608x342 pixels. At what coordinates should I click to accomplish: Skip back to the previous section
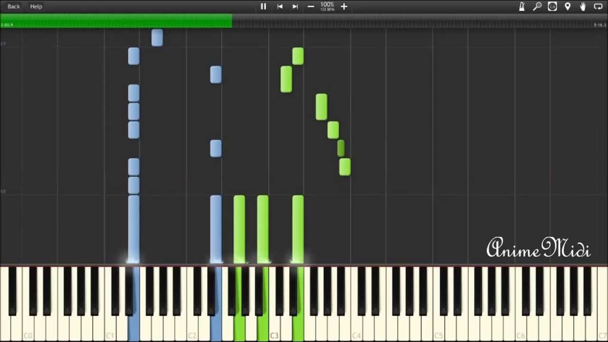(280, 6)
